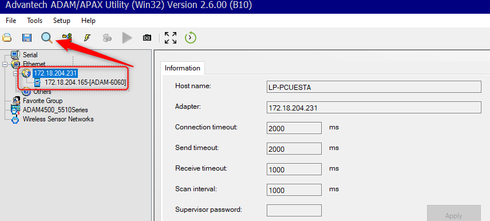Image resolution: width=490 pixels, height=221 pixels.
Task: Click the Open file toolbar icon
Action: [7, 38]
